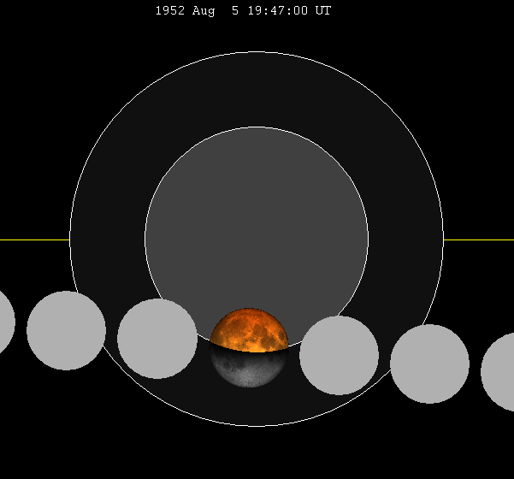Click the yellow ecliptic line on the left
The height and width of the screenshot is (479, 514).
[x=34, y=239]
